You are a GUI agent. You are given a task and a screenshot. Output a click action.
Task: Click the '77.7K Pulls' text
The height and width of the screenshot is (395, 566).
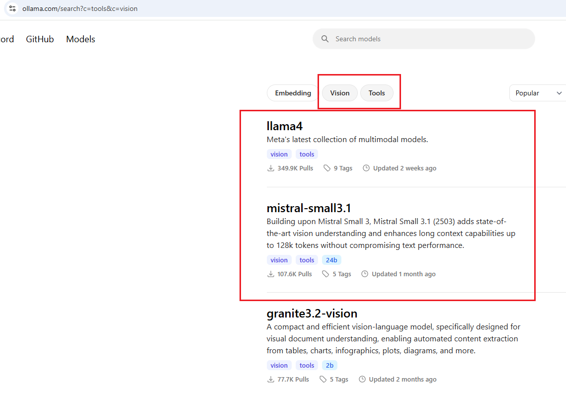pos(293,380)
